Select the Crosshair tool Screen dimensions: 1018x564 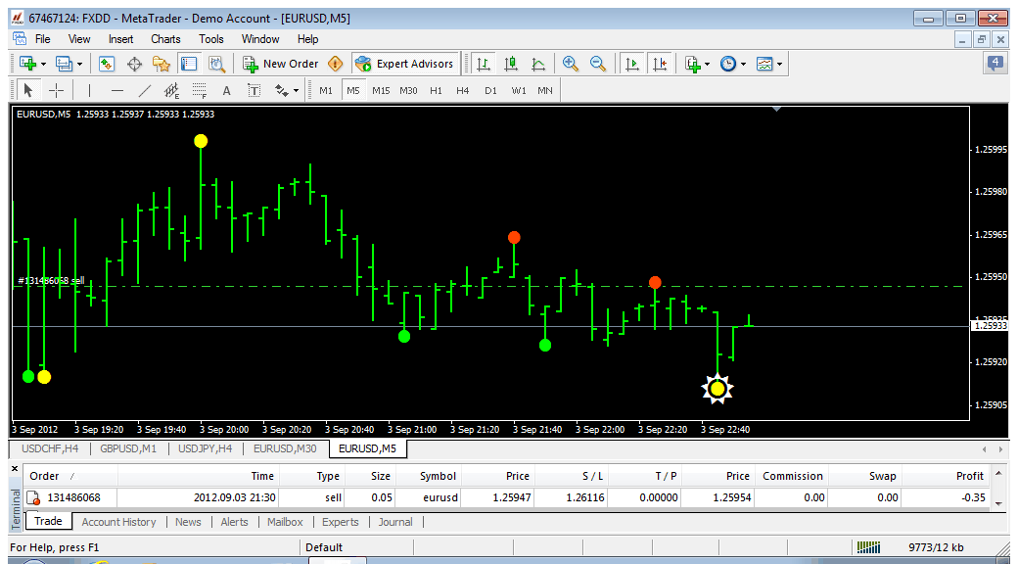(57, 90)
